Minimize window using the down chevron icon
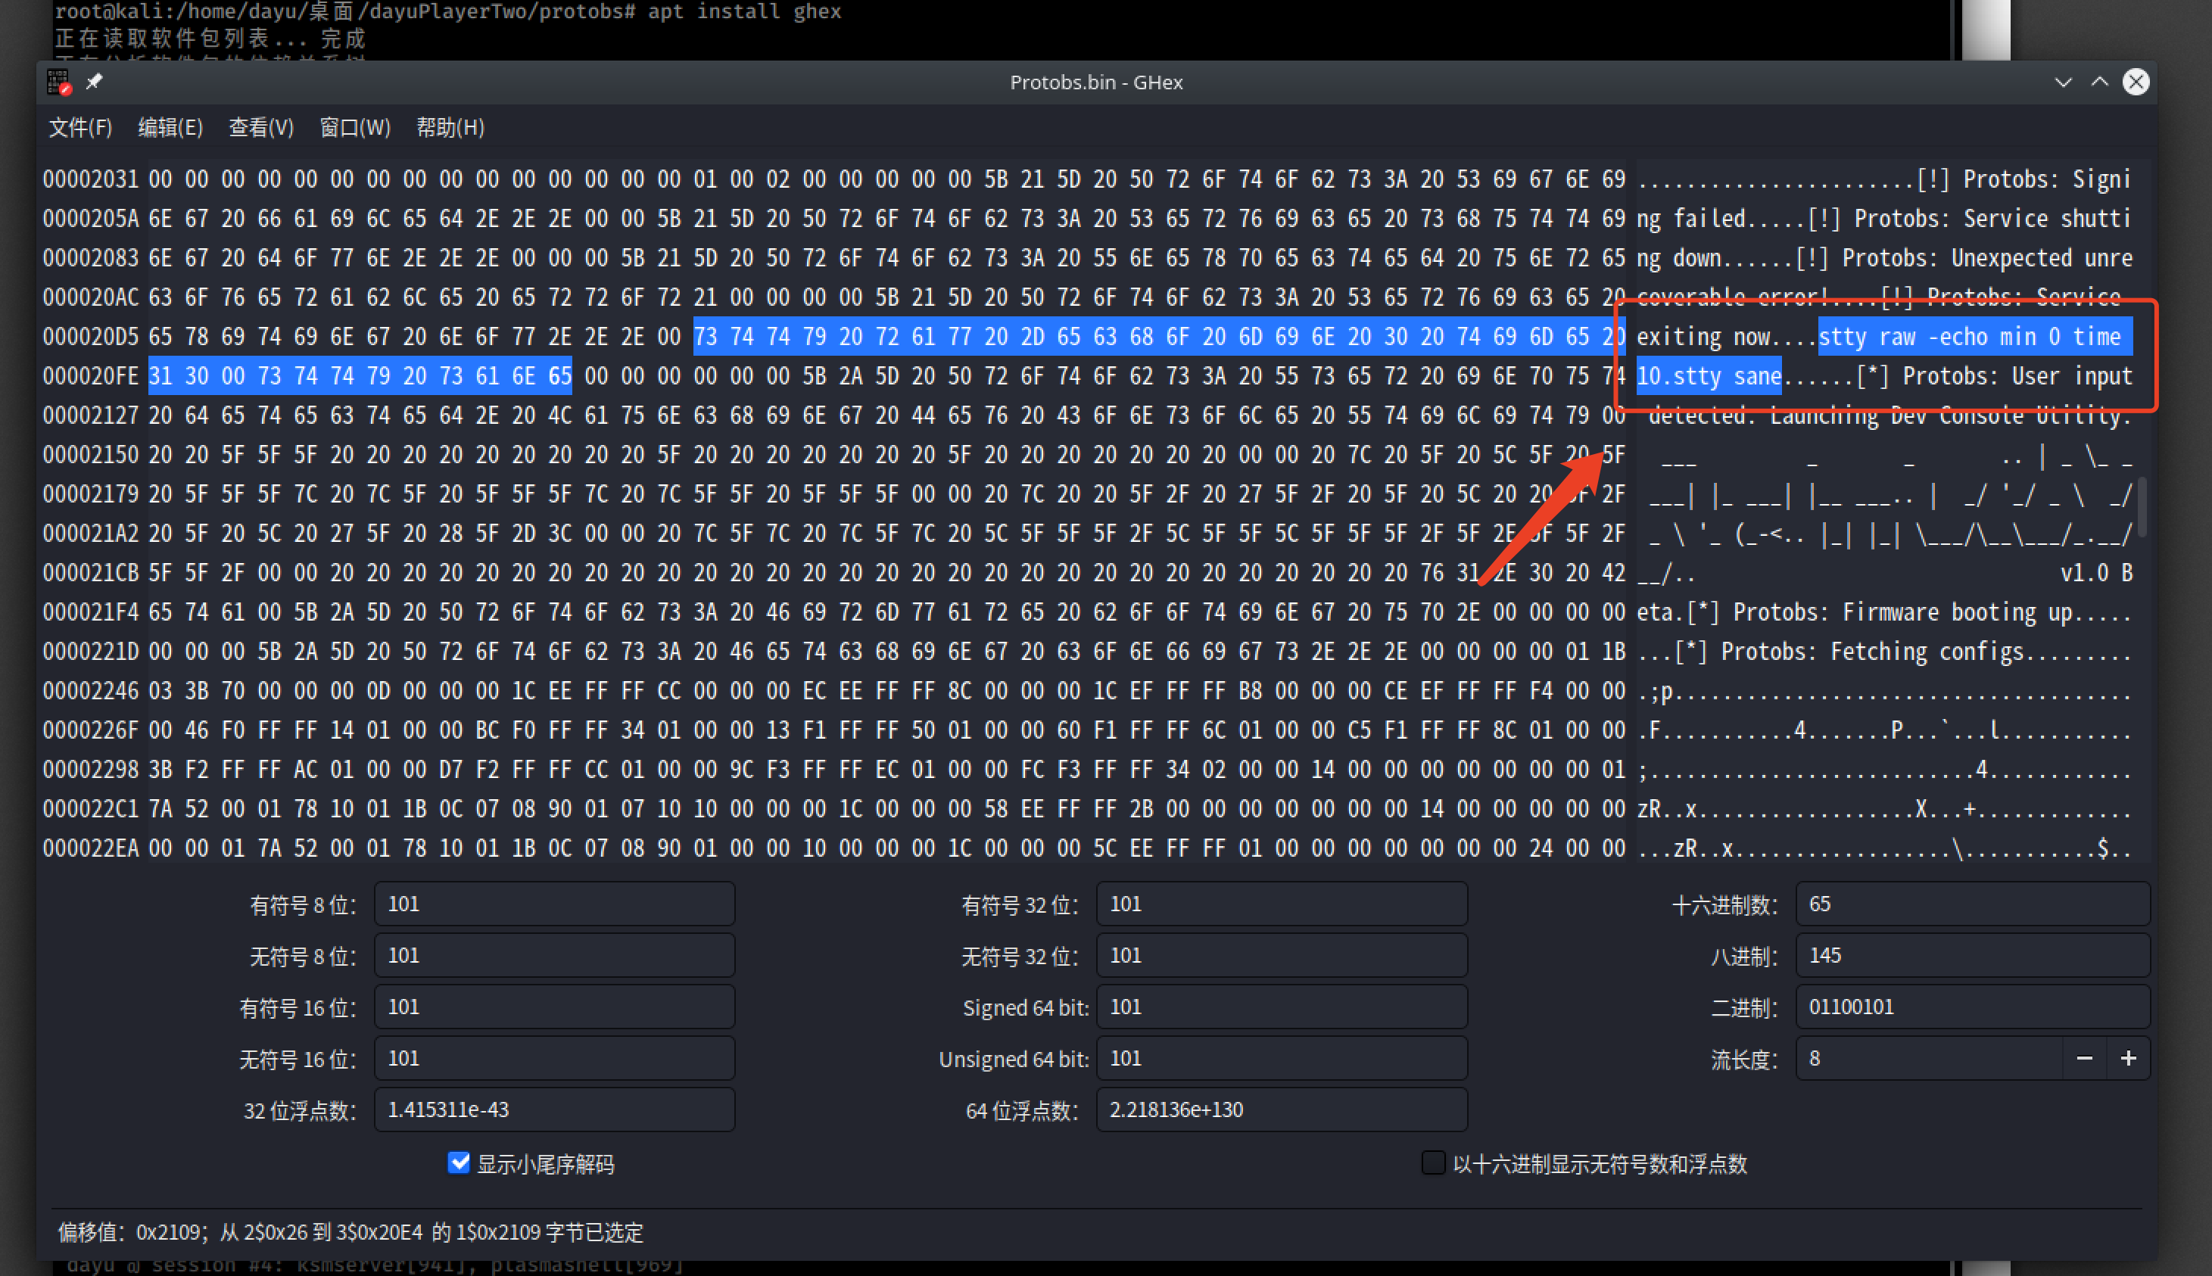This screenshot has height=1276, width=2212. pyautogui.click(x=2063, y=82)
